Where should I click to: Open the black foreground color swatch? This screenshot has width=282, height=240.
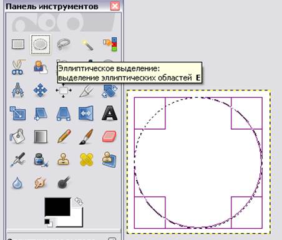(57, 207)
